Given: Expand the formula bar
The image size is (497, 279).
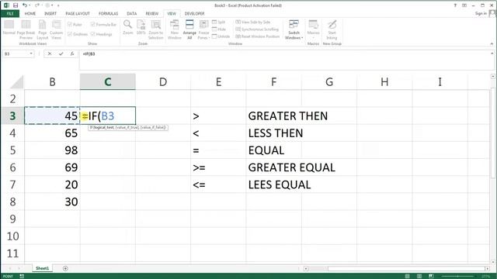Looking at the screenshot, I should (x=492, y=53).
